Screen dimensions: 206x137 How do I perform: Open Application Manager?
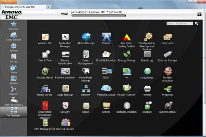[x=65, y=40]
